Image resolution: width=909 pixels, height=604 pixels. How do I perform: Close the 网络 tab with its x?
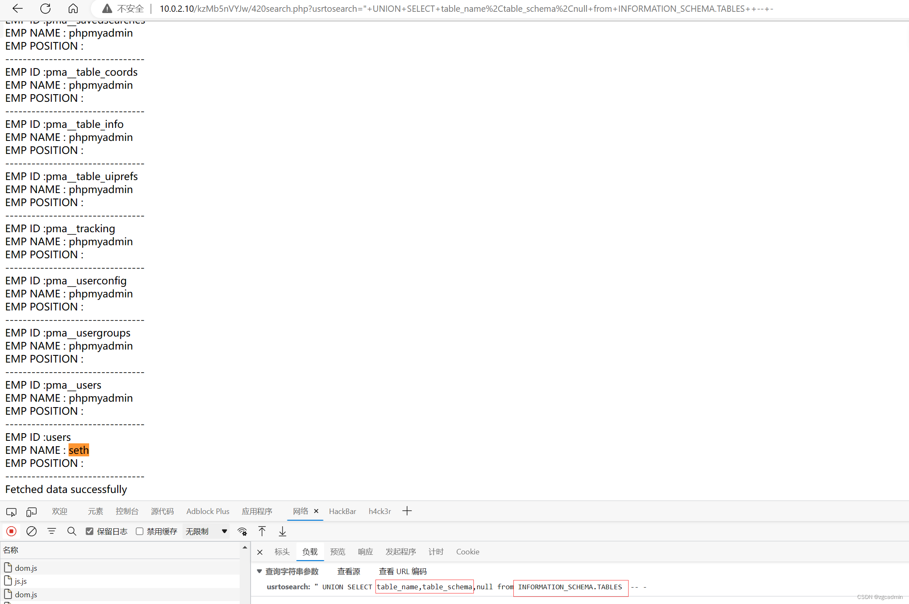[x=316, y=511]
